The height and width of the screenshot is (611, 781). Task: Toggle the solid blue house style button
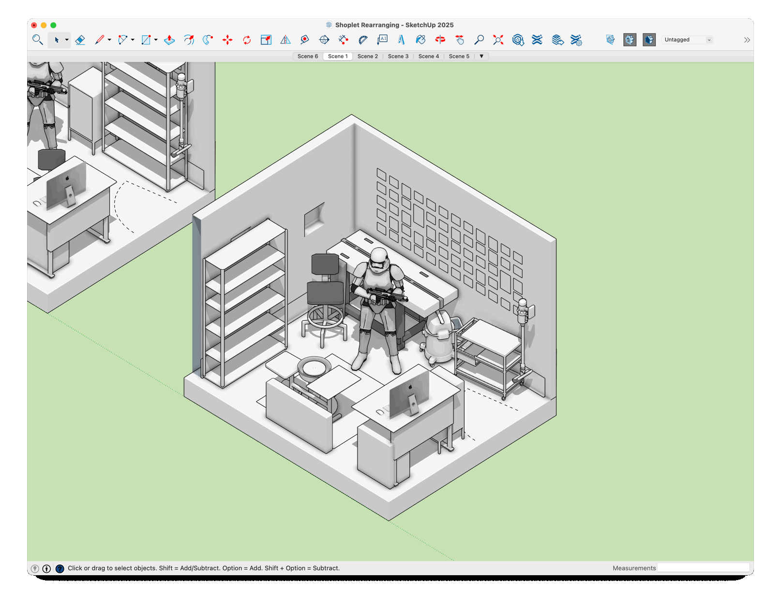(649, 40)
